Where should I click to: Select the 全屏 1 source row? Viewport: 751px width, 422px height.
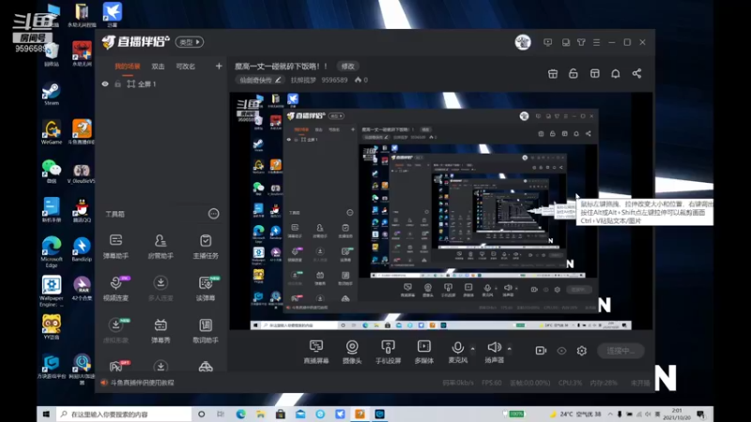pyautogui.click(x=161, y=84)
